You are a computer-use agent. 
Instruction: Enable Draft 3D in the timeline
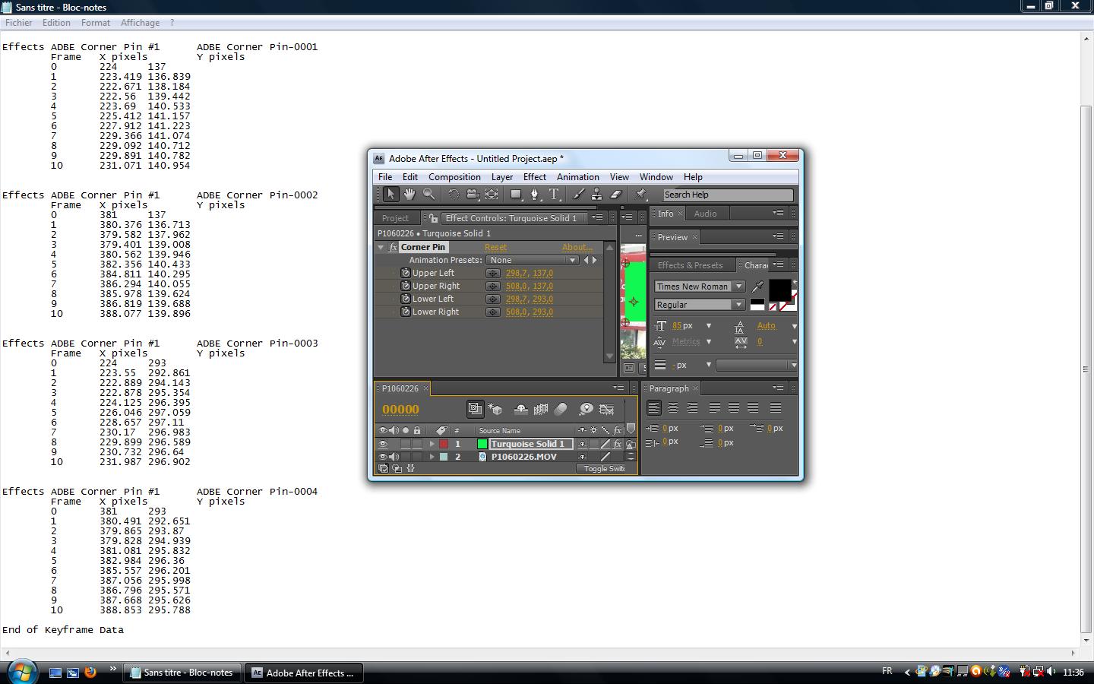pyautogui.click(x=495, y=410)
